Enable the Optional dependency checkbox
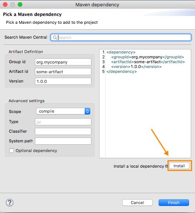 [12, 151]
